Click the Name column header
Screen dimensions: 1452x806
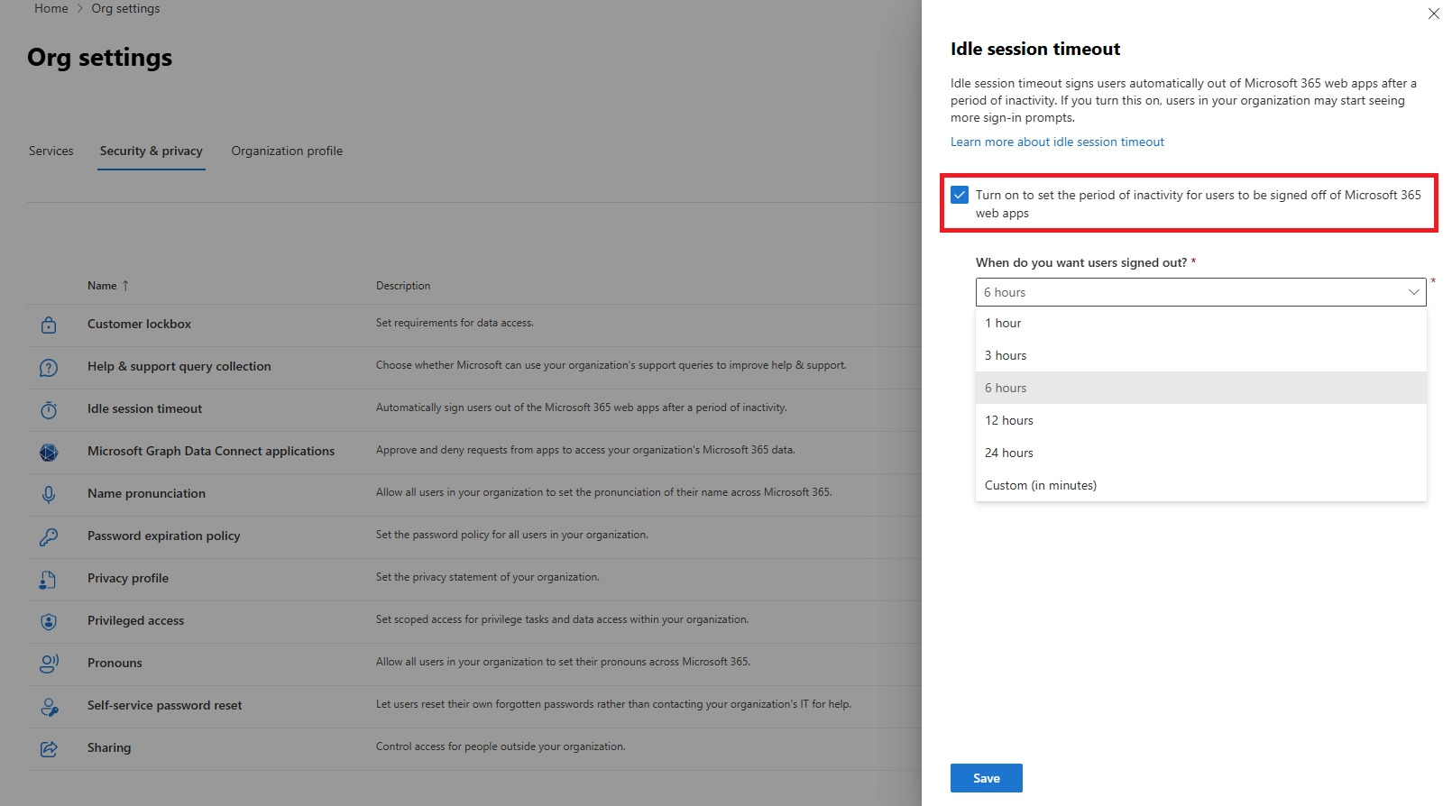click(102, 286)
